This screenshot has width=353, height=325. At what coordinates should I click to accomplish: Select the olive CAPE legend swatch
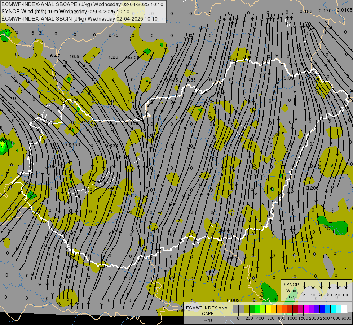point(247,309)
